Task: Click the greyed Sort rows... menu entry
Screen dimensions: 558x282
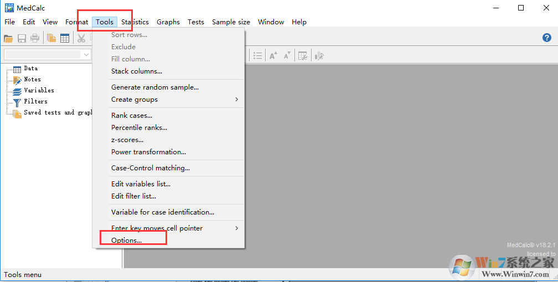Action: pyautogui.click(x=168, y=34)
